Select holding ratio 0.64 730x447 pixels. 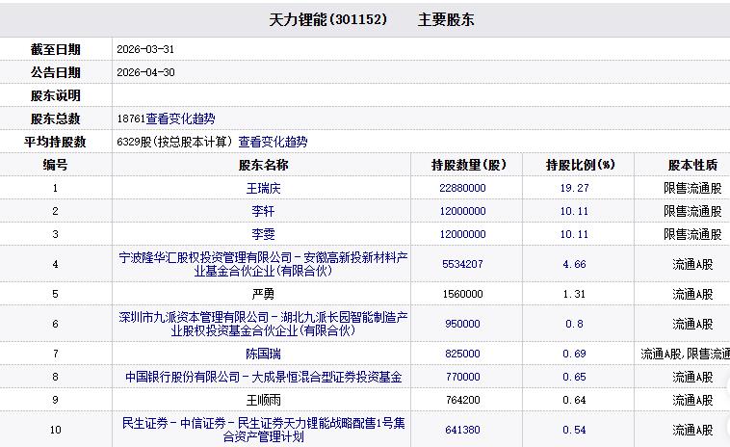click(575, 400)
